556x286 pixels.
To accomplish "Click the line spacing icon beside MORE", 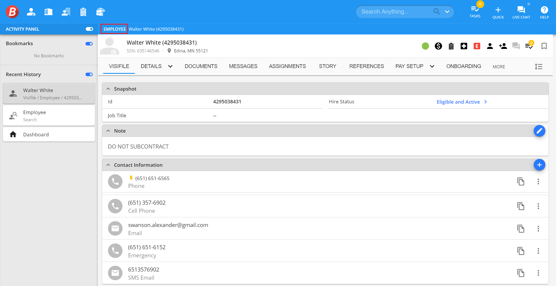I will (x=539, y=67).
